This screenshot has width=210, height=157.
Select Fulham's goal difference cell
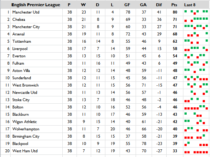159,64
